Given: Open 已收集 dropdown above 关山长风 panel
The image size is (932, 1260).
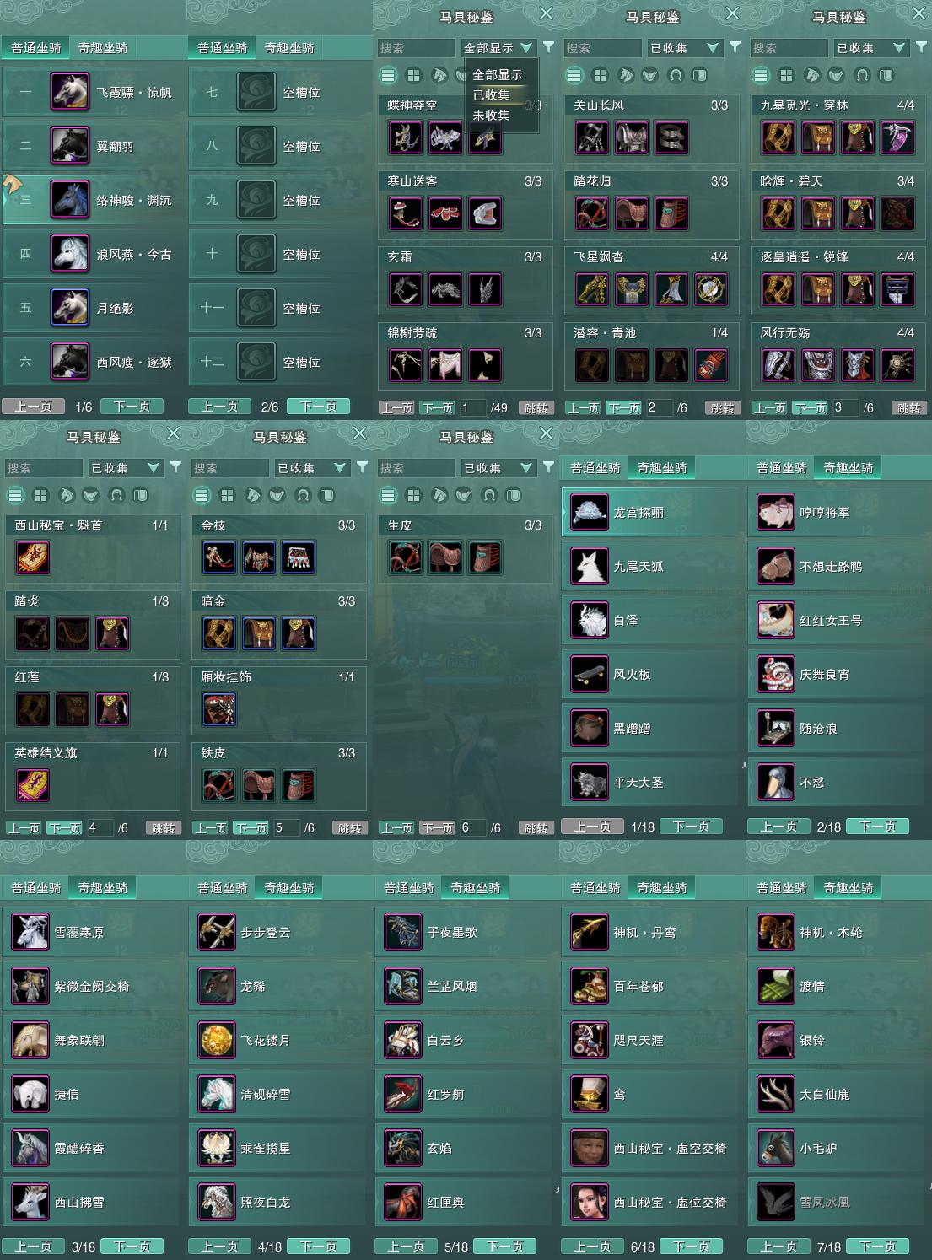Looking at the screenshot, I should pos(684,48).
